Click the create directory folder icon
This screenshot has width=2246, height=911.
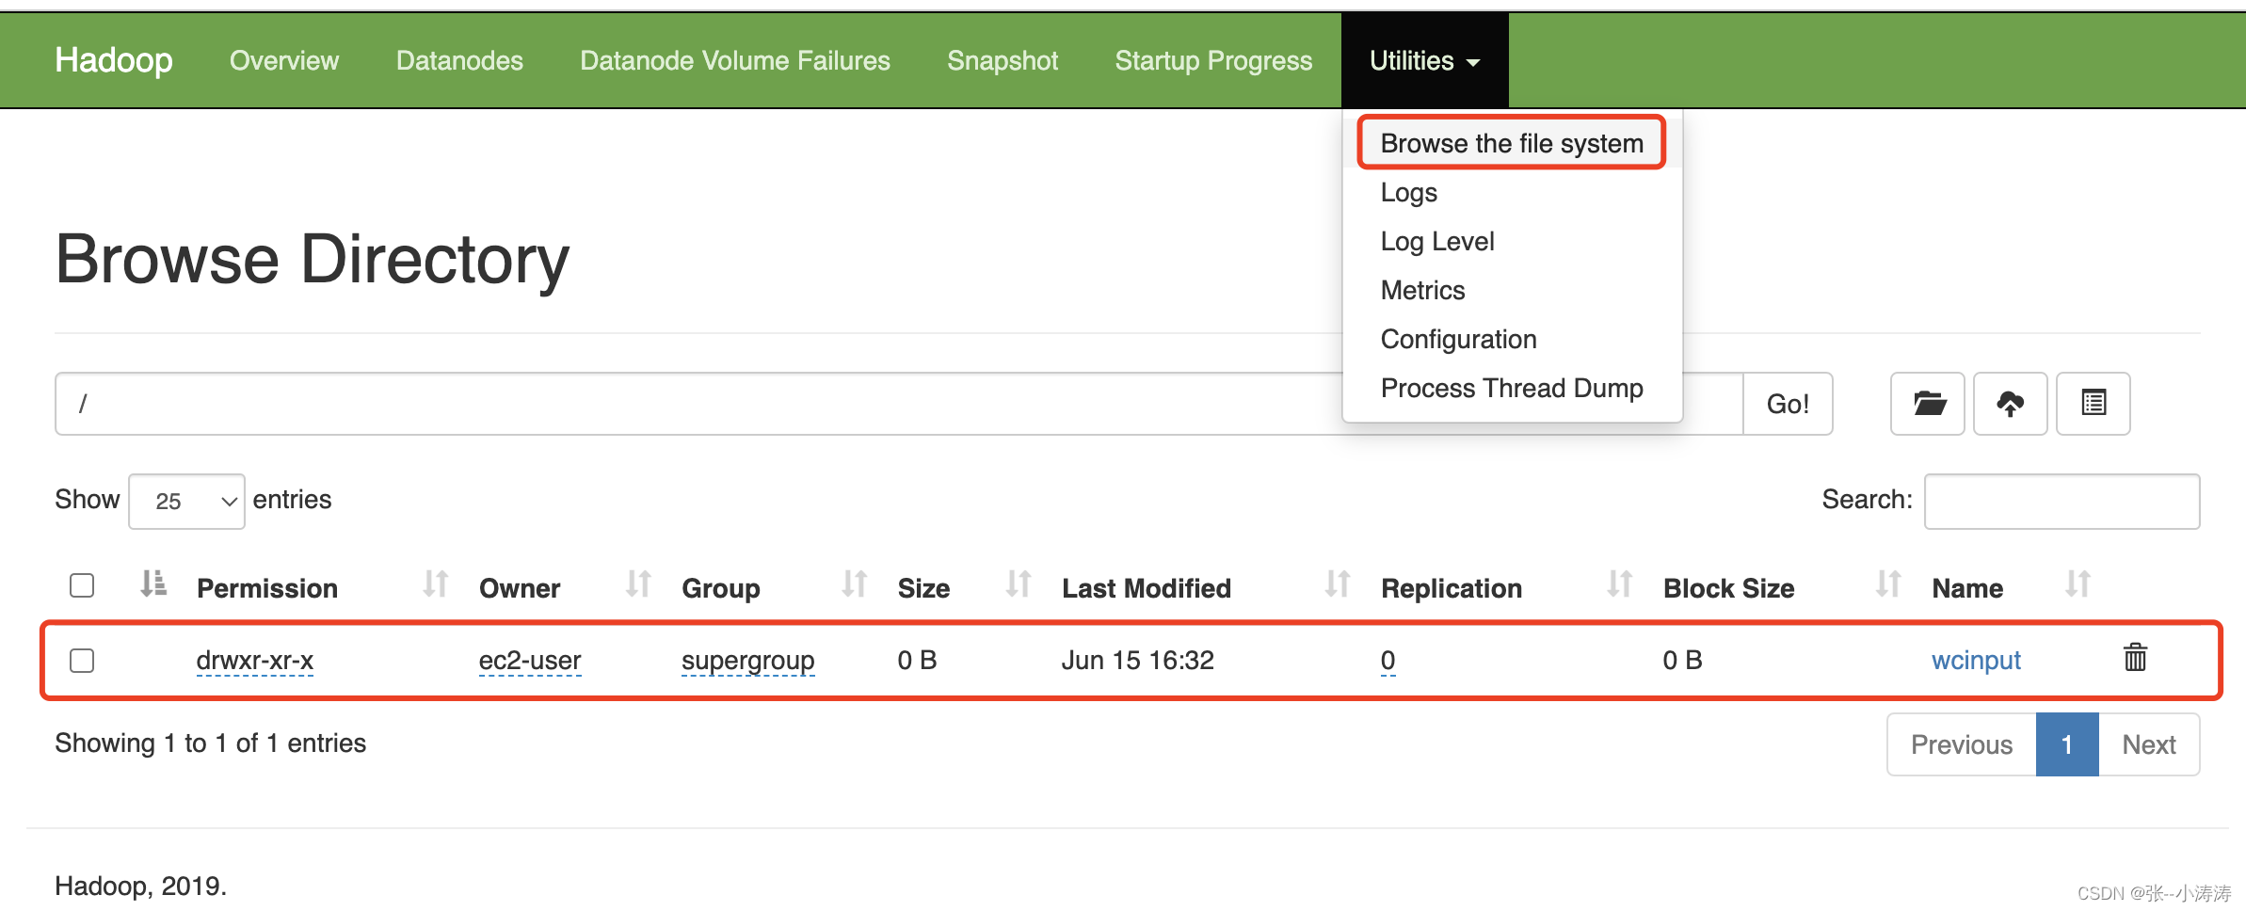1927,404
